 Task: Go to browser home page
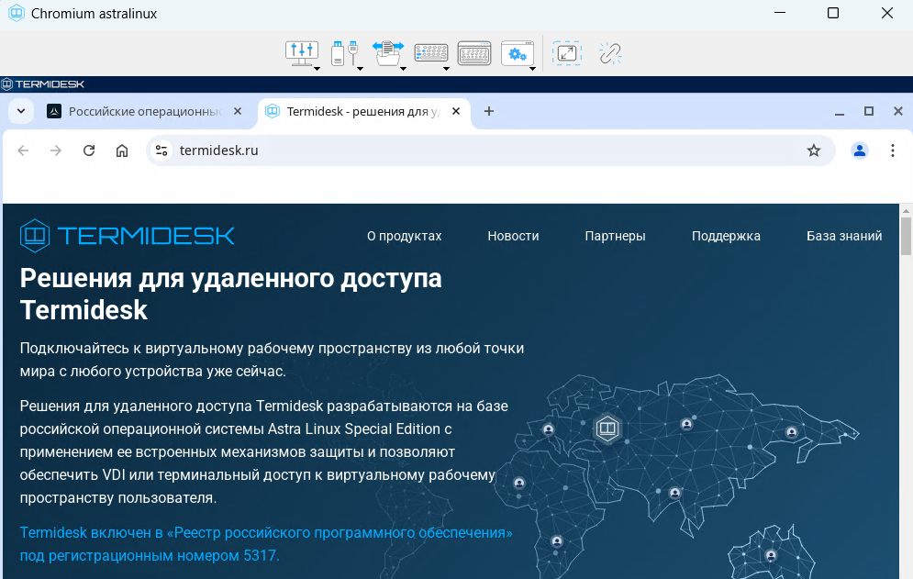122,150
